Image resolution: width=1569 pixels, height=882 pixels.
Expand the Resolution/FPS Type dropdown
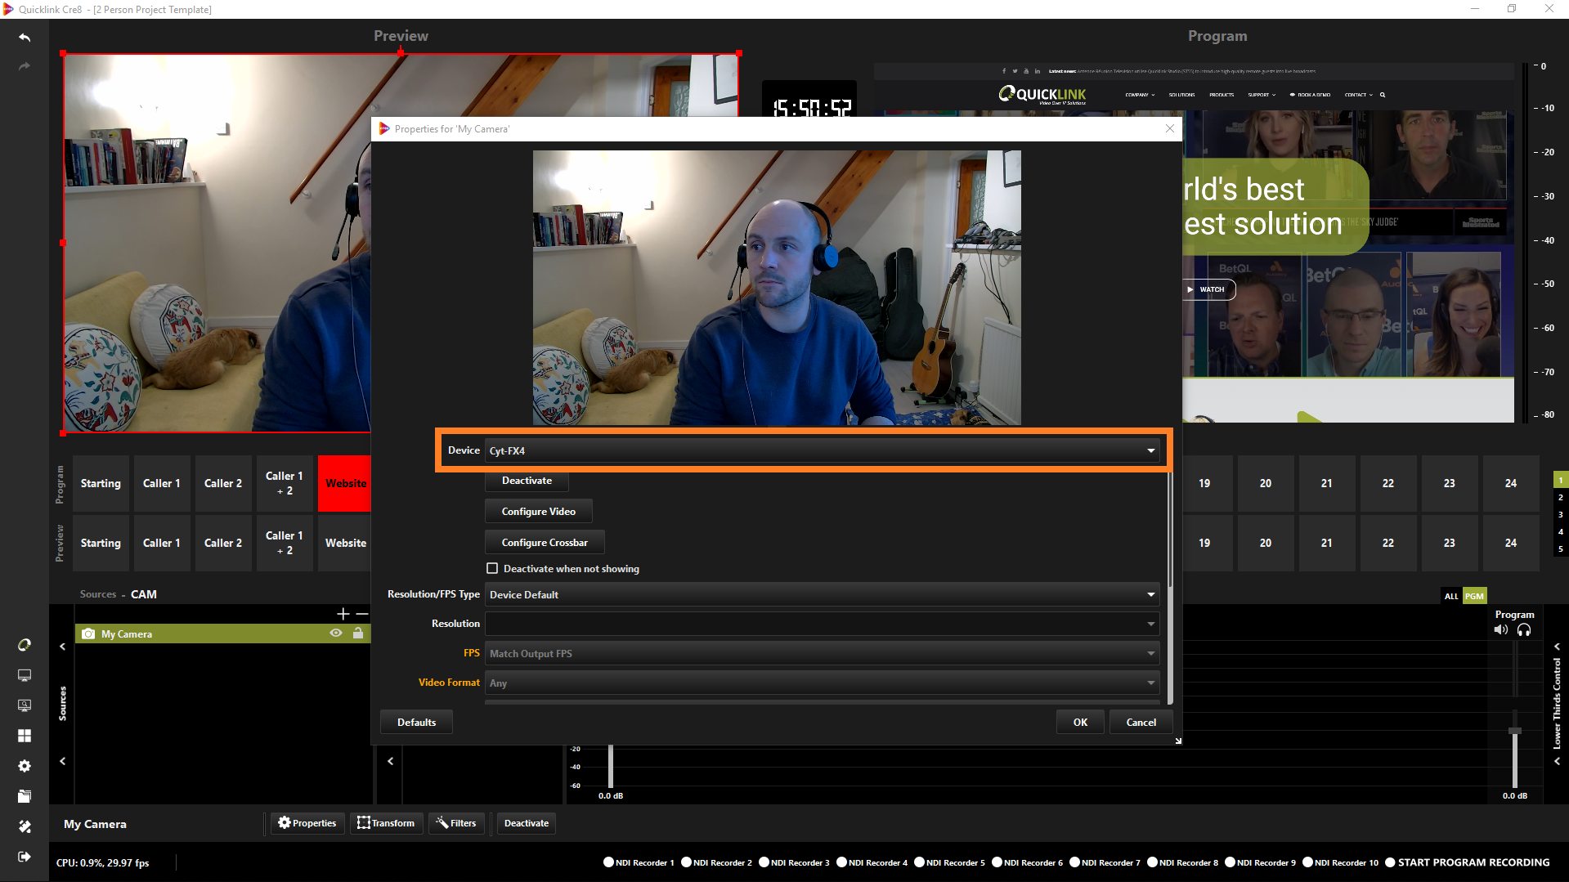click(822, 595)
